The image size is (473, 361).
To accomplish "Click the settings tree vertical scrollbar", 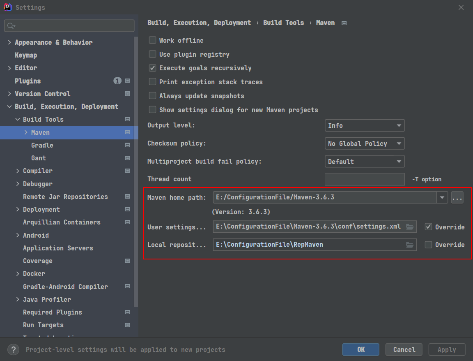I will click(136, 171).
